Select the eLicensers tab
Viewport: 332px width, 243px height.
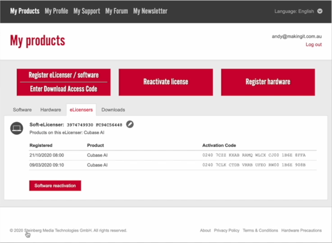[x=81, y=109]
